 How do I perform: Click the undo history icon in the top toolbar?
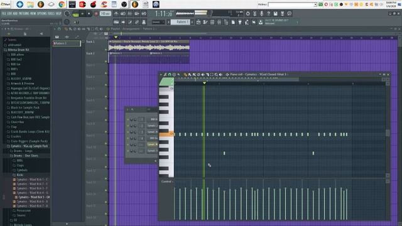248,14
